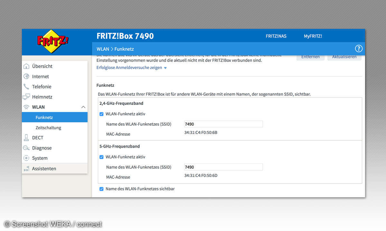Click the Heimnetz computer icon
386x231 pixels.
pos(26,97)
